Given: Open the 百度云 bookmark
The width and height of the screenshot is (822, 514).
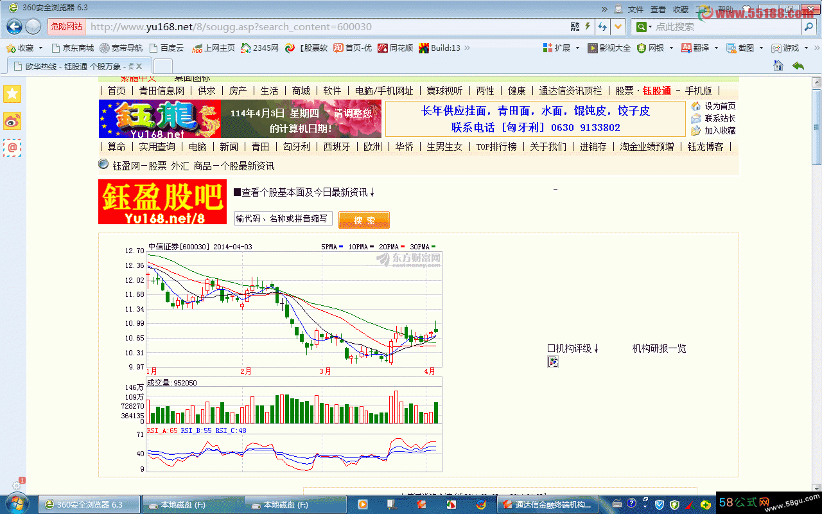Looking at the screenshot, I should [x=166, y=48].
